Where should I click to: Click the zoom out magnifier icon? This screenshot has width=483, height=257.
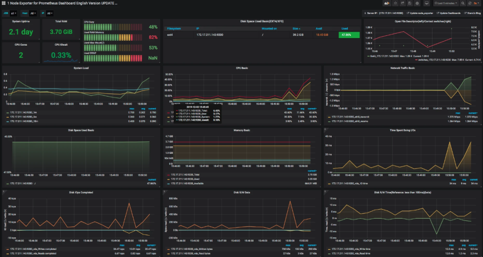pyautogui.click(x=463, y=3)
